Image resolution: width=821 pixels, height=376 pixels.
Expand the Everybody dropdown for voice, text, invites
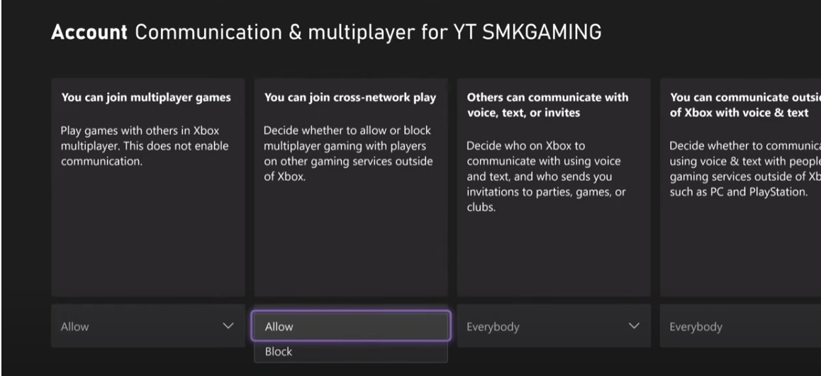553,327
